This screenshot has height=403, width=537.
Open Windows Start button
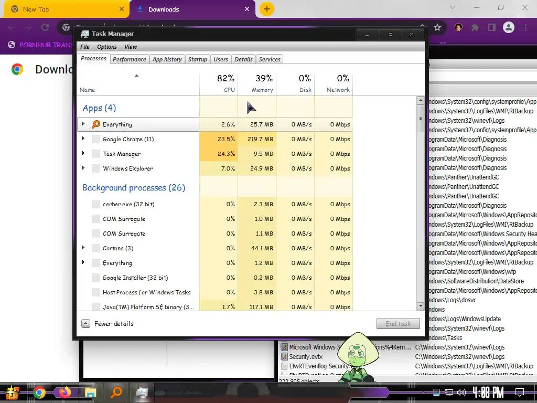coord(13,393)
